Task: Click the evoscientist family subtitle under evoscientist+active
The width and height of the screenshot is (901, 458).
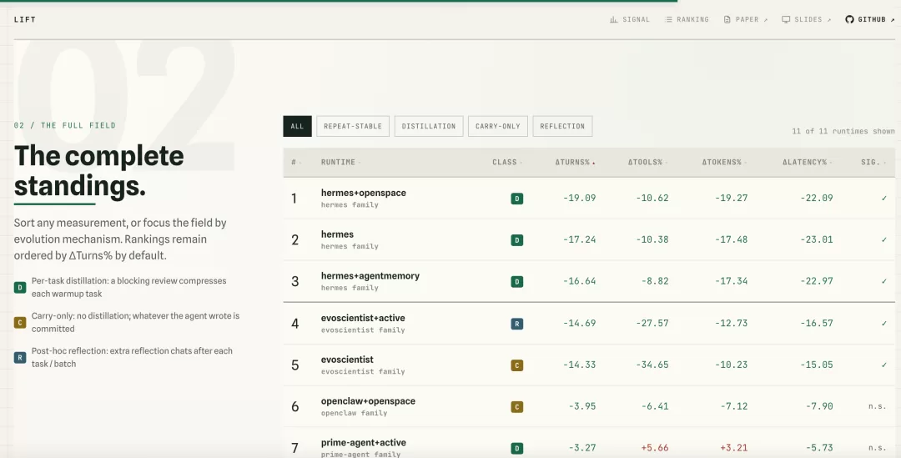Action: coord(363,330)
